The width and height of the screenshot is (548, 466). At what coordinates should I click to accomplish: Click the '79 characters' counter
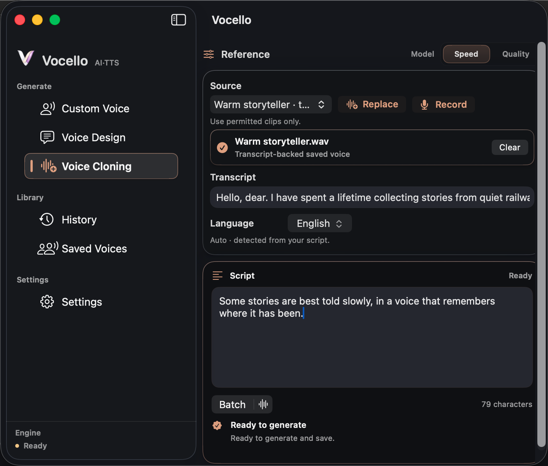click(507, 404)
